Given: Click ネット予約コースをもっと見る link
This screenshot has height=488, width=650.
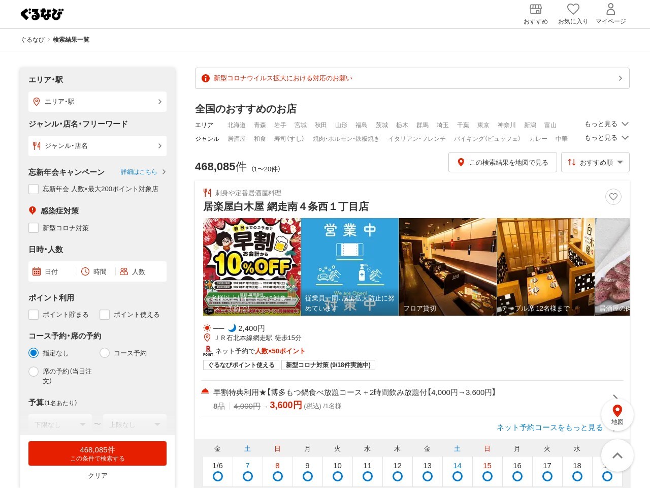Looking at the screenshot, I should tap(550, 428).
